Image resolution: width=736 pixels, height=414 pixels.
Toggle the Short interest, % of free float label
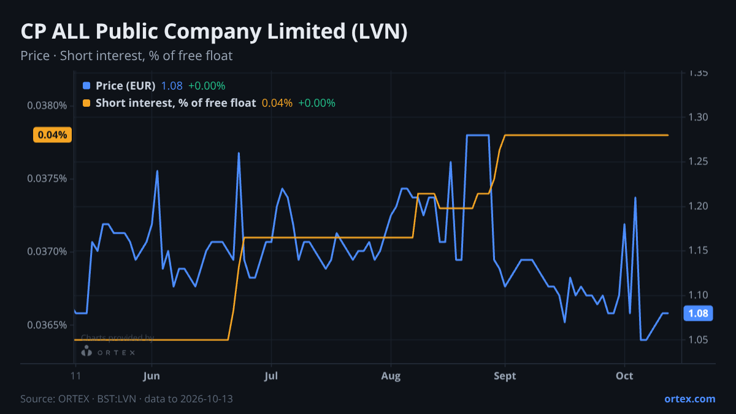(175, 103)
